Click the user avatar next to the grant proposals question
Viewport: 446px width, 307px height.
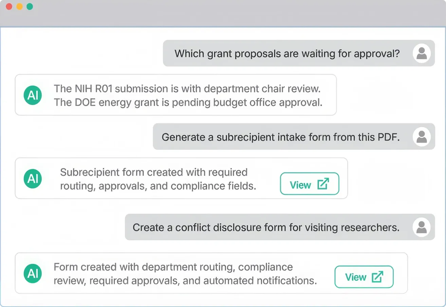point(422,53)
